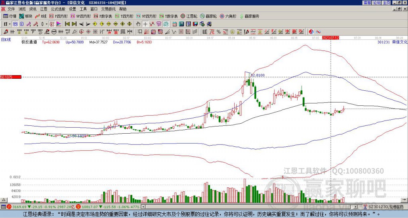Click the 2023-07-12 date marker
The height and width of the screenshot is (218, 408).
pyautogui.click(x=330, y=38)
